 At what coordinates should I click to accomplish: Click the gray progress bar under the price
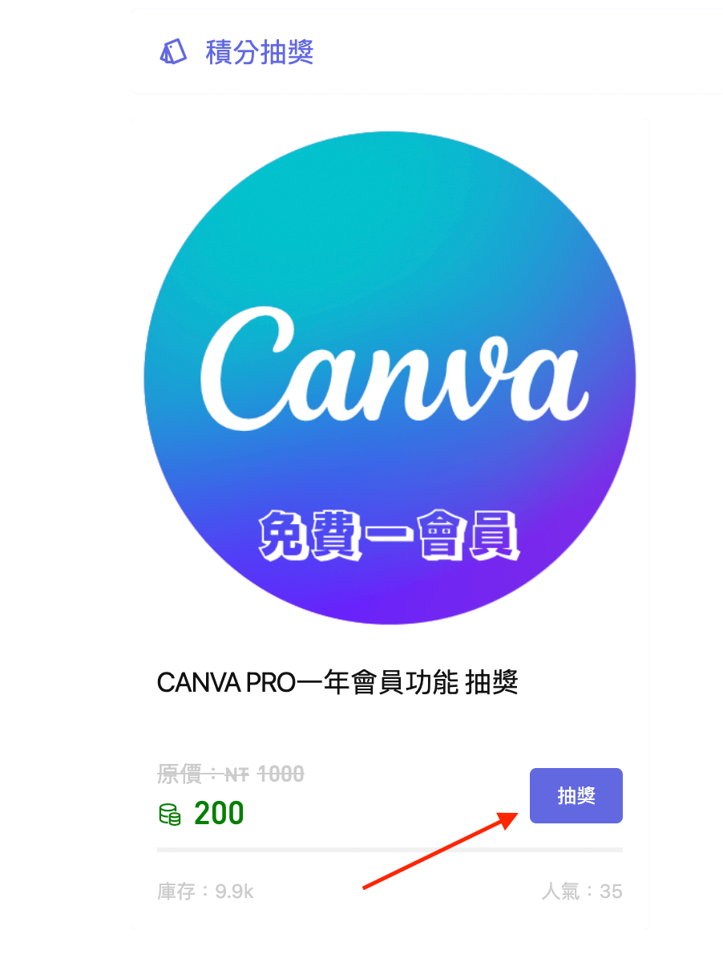tap(390, 849)
